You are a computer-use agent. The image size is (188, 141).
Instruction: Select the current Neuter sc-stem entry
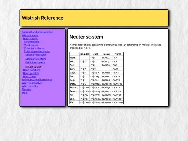pyautogui.click(x=34, y=66)
